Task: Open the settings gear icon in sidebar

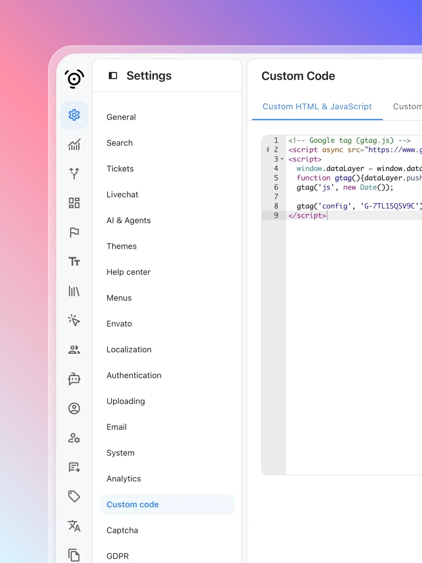Action: click(x=74, y=115)
